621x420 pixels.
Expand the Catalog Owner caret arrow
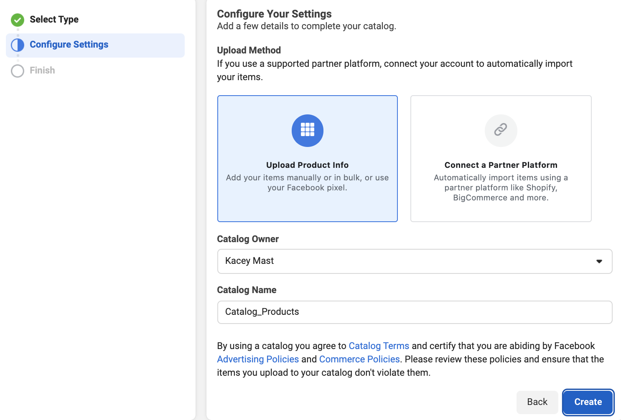pos(599,261)
